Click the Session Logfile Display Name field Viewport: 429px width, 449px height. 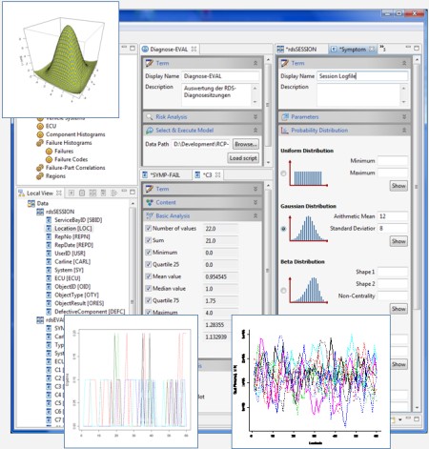pyautogui.click(x=362, y=76)
